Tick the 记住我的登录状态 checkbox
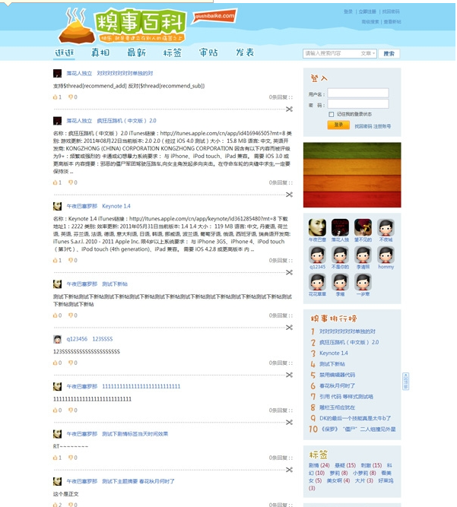This screenshot has height=507, width=457. (331, 114)
